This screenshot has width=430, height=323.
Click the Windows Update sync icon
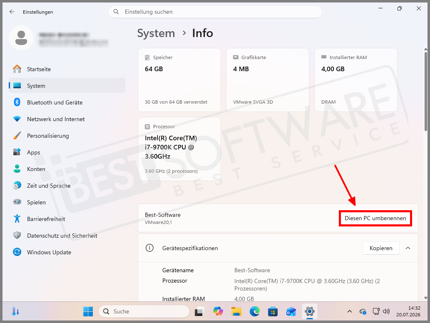[x=17, y=252]
